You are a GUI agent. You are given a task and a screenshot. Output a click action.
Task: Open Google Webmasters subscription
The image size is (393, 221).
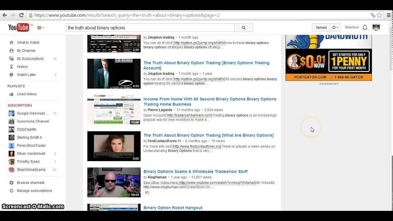(x=32, y=113)
